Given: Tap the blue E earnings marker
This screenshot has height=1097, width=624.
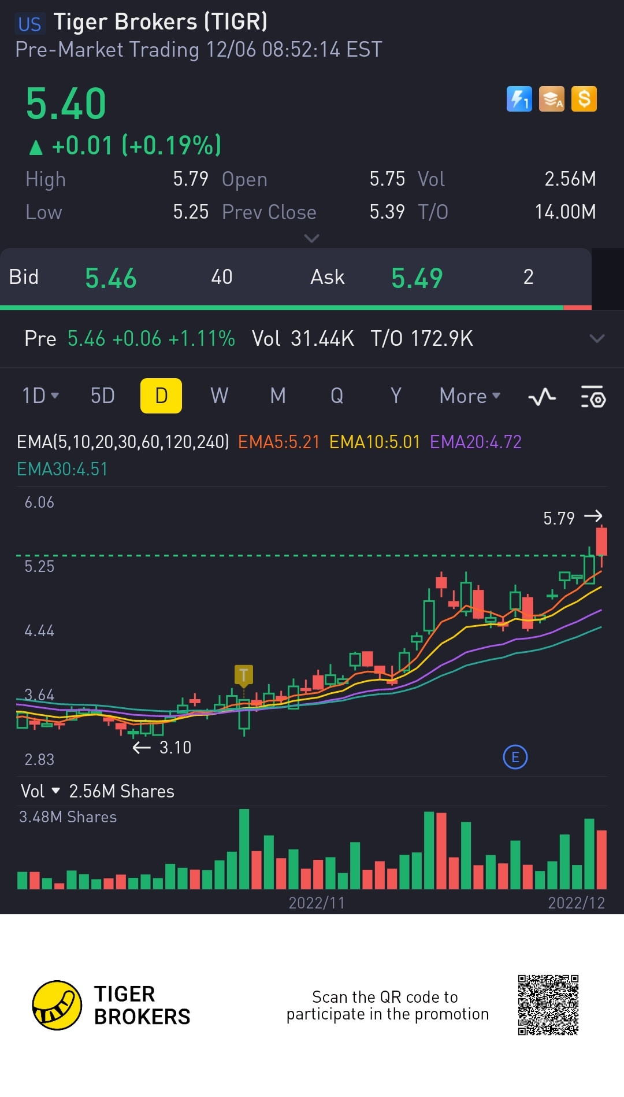Looking at the screenshot, I should pyautogui.click(x=515, y=757).
